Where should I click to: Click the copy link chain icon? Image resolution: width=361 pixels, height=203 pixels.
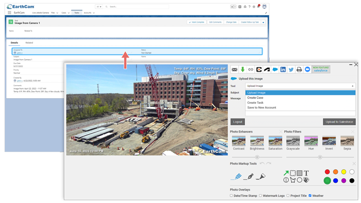tap(250, 69)
